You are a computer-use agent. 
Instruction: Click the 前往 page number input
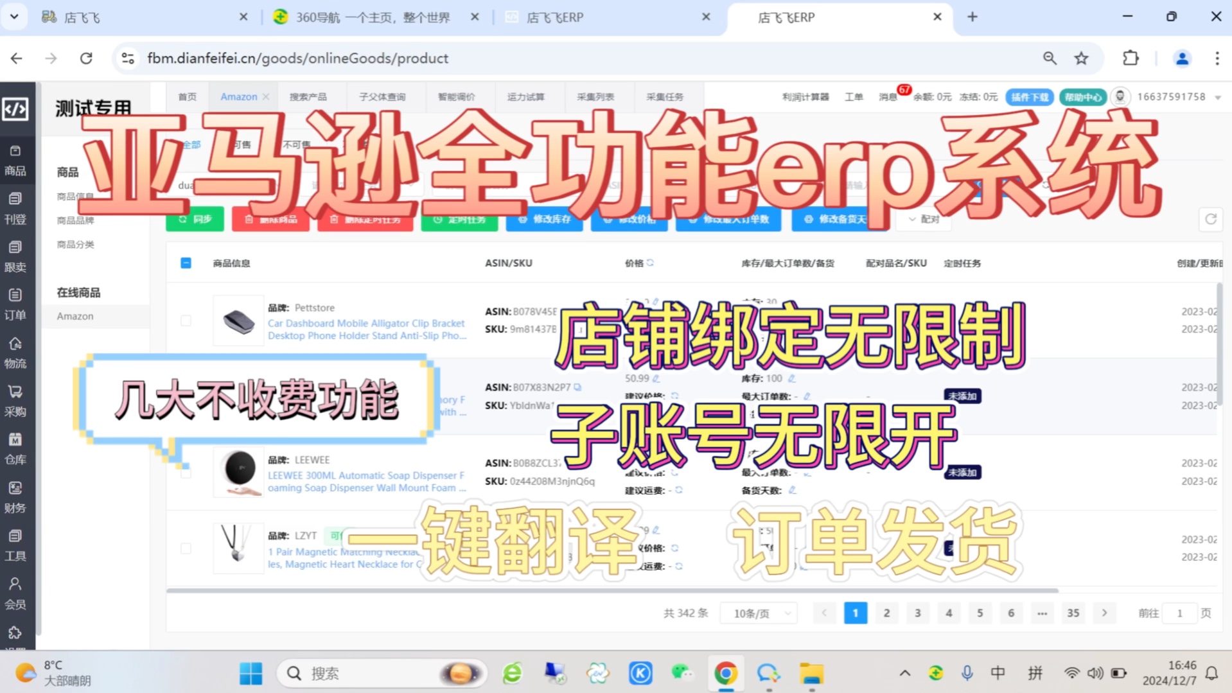click(1180, 613)
